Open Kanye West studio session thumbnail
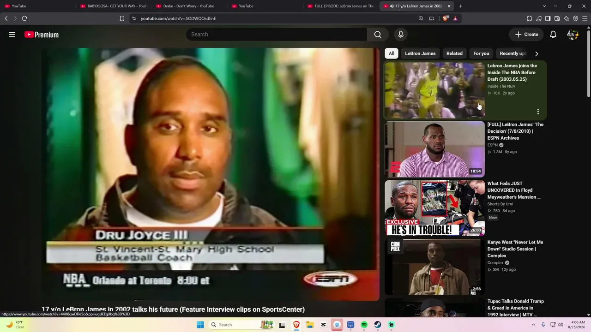Viewport: 591px width, 332px height. pyautogui.click(x=435, y=267)
